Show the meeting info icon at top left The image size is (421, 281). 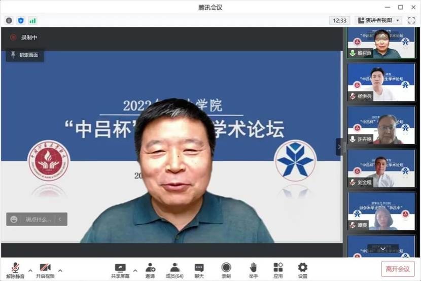coord(9,20)
